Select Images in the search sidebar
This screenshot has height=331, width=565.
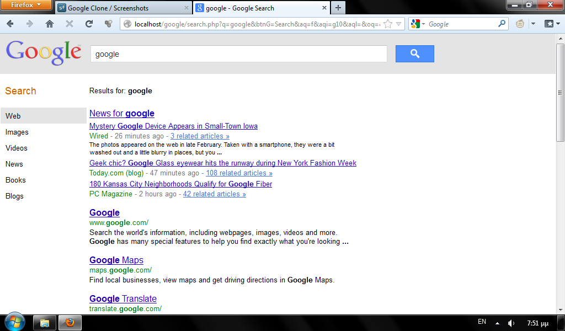point(17,132)
